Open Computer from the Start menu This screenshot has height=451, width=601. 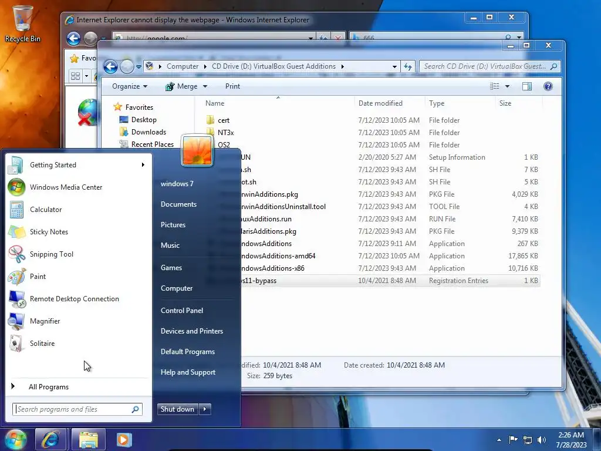pos(177,288)
